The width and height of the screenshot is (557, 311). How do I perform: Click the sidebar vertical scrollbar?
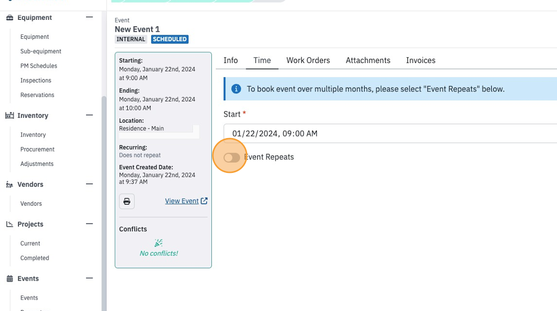(104, 202)
